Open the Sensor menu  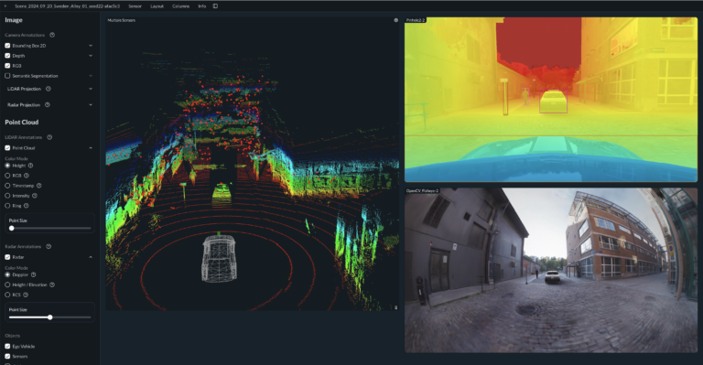135,6
